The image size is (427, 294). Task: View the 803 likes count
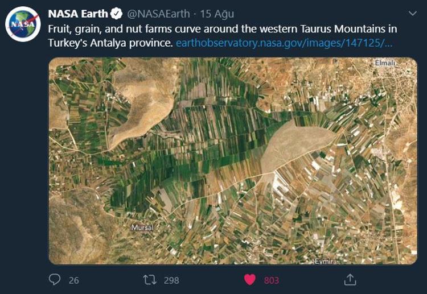[272, 280]
